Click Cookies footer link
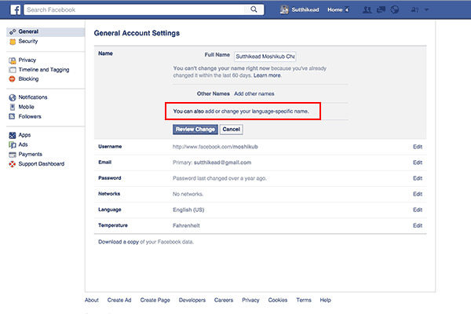 tap(278, 300)
